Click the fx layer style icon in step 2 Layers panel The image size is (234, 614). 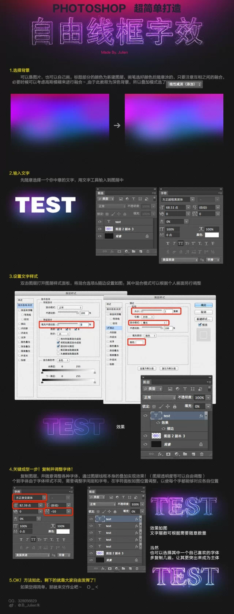point(112,251)
